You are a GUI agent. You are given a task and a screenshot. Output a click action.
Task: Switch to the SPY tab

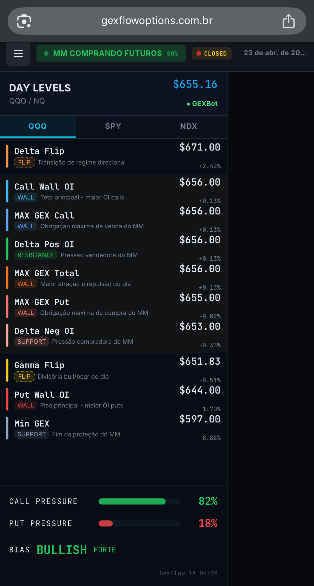[x=113, y=126]
